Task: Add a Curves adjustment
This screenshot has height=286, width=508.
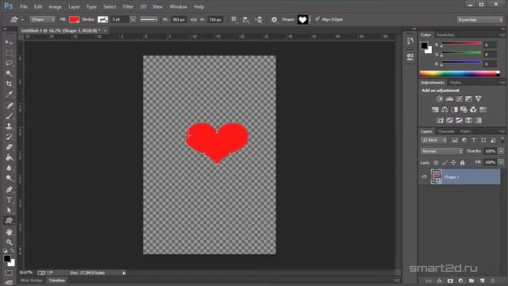Action: (x=459, y=99)
